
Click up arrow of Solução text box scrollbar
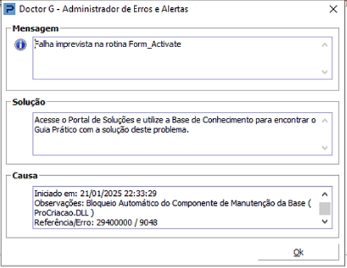[325, 121]
